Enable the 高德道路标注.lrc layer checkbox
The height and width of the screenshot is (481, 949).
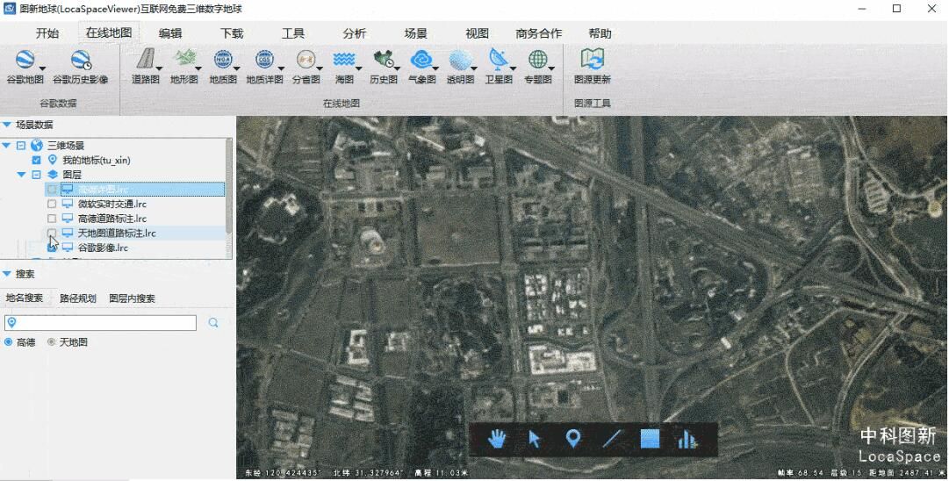click(x=52, y=219)
